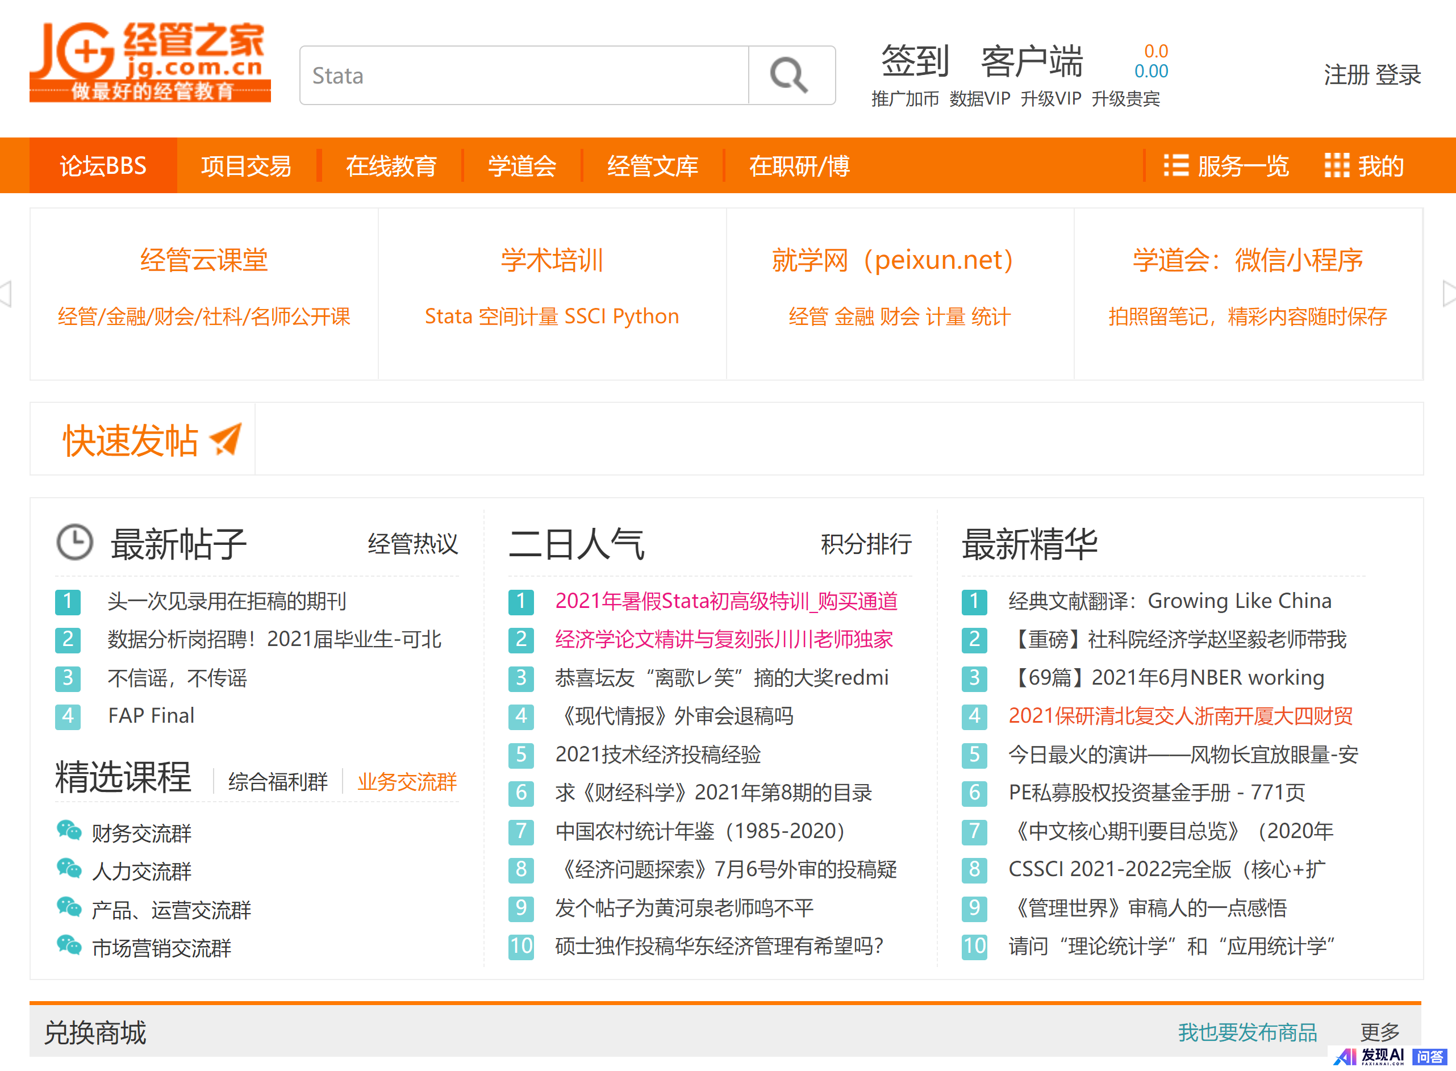Open the 项目交易 menu item
1456x1071 pixels.
point(247,166)
